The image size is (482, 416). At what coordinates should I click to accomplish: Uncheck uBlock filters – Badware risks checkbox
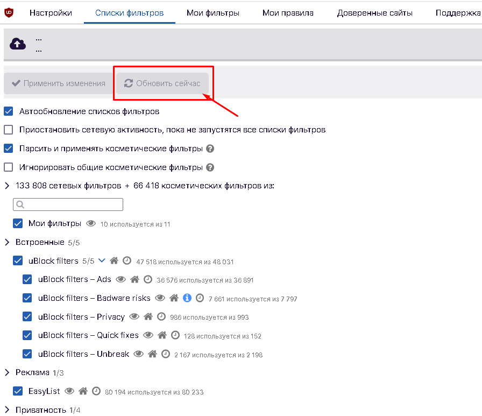coord(27,298)
